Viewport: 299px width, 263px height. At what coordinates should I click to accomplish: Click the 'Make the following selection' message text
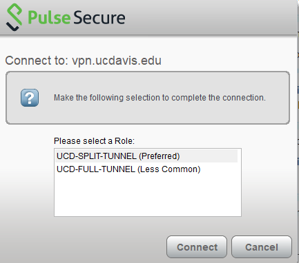[160, 98]
